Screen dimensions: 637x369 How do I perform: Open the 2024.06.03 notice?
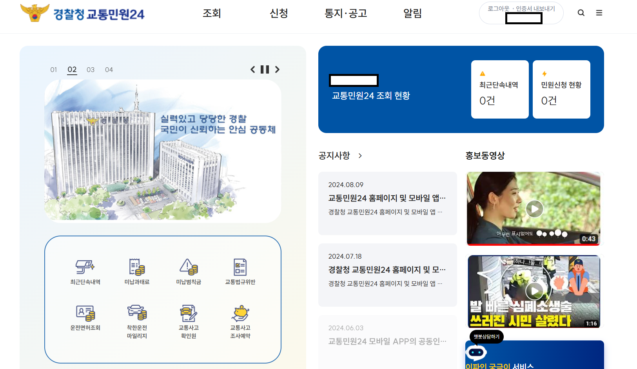point(388,342)
